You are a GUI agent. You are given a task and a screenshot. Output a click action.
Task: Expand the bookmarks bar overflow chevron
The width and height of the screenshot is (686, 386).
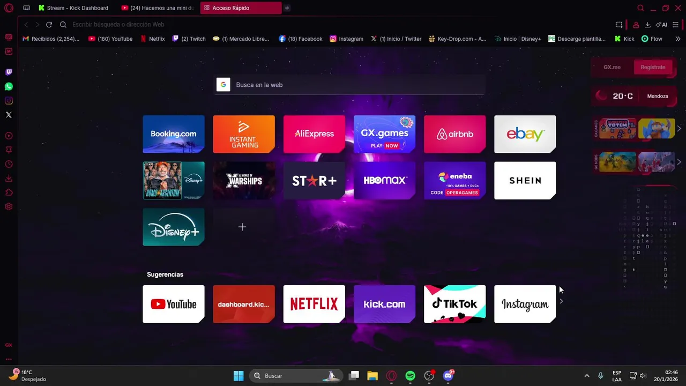click(x=677, y=39)
